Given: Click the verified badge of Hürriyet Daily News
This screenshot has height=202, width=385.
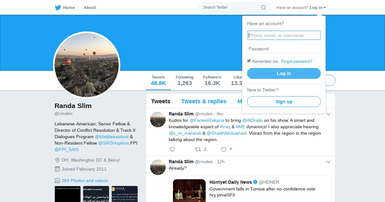Looking at the screenshot, I should (x=255, y=182).
